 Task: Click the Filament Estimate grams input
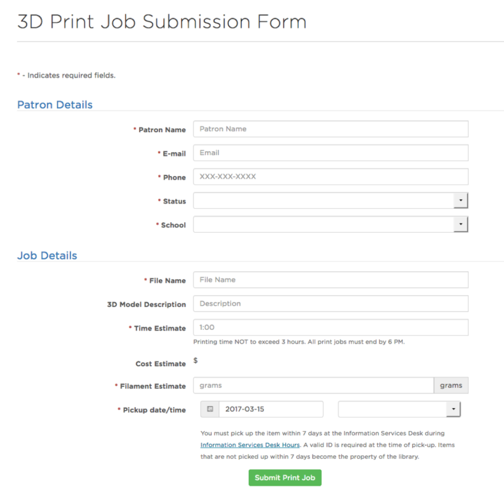click(x=313, y=386)
